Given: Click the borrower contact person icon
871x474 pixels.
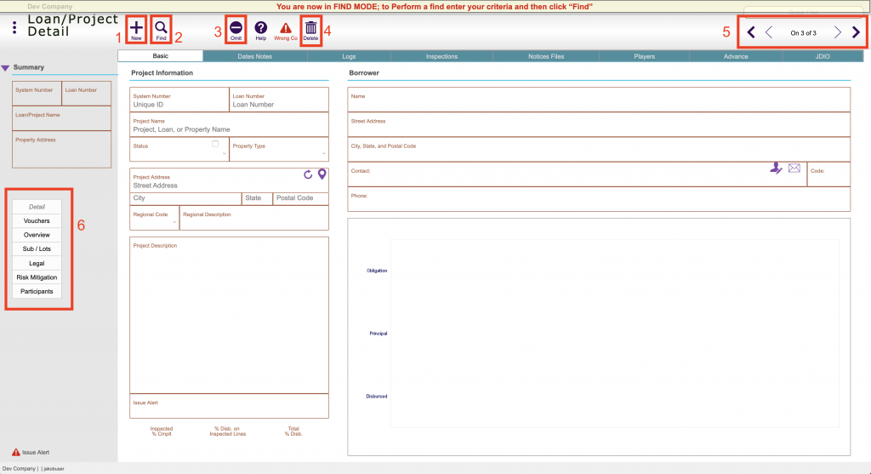Looking at the screenshot, I should (776, 168).
